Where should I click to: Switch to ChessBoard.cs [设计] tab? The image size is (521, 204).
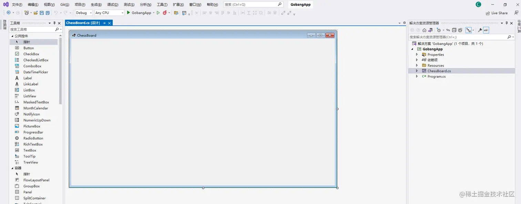click(83, 23)
